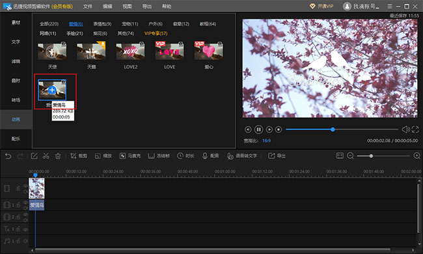Split clip with the scissors tool
This screenshot has height=254, width=423.
tap(46, 156)
